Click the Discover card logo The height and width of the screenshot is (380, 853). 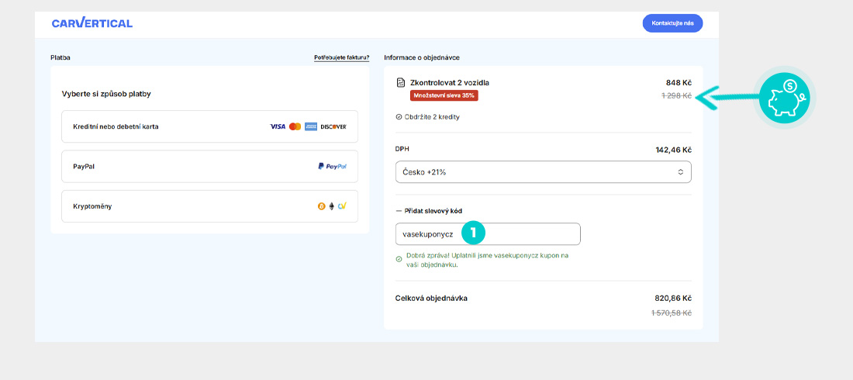(333, 126)
